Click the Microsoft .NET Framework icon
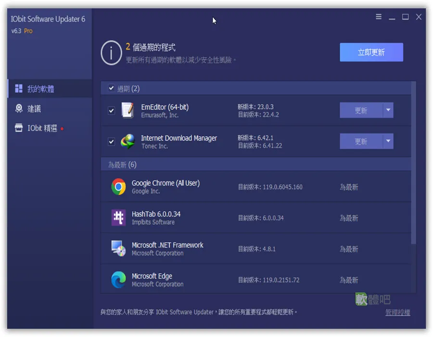 point(118,248)
